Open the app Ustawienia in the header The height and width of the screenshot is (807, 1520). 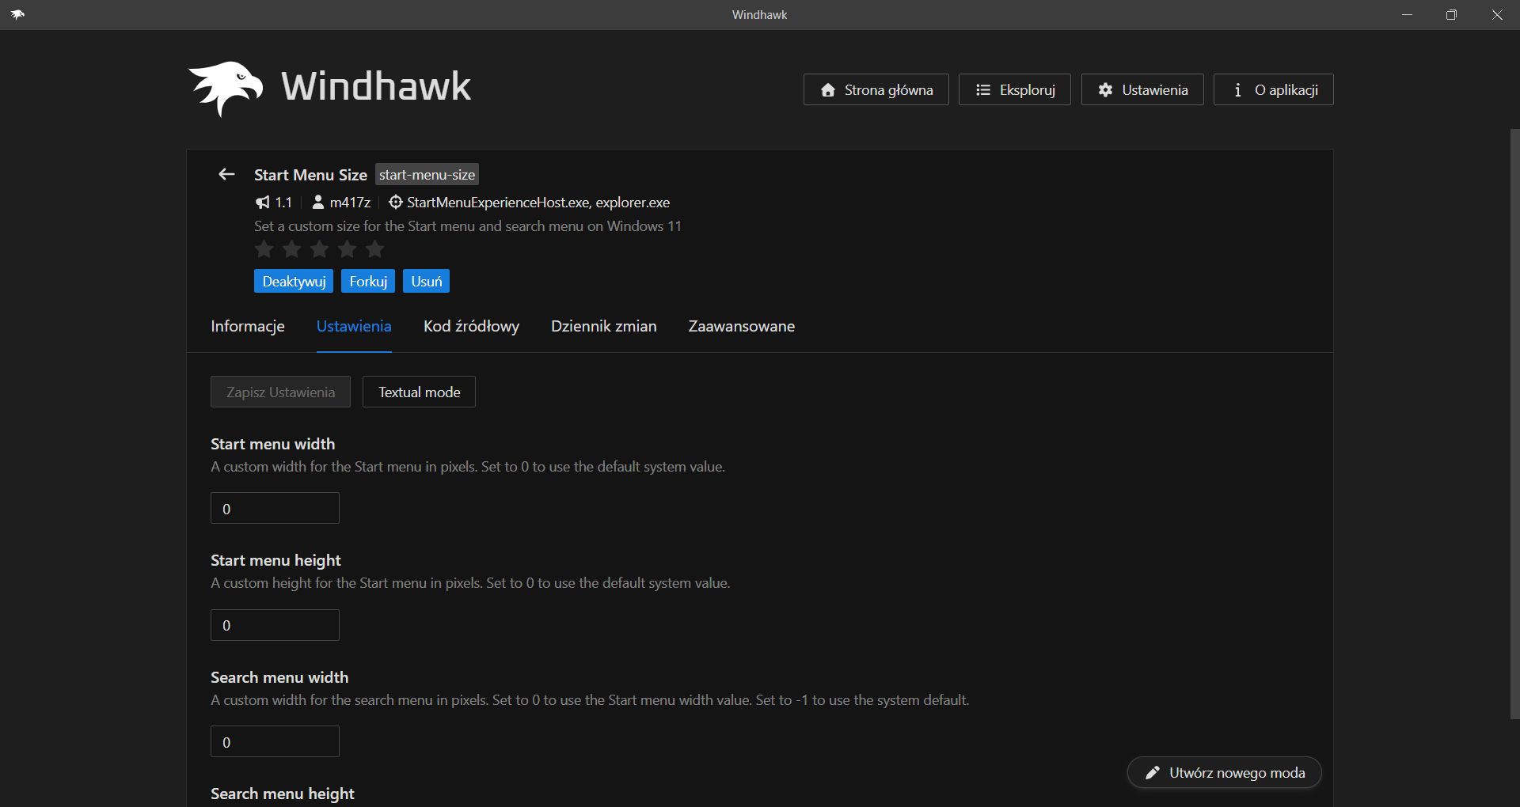click(1142, 89)
